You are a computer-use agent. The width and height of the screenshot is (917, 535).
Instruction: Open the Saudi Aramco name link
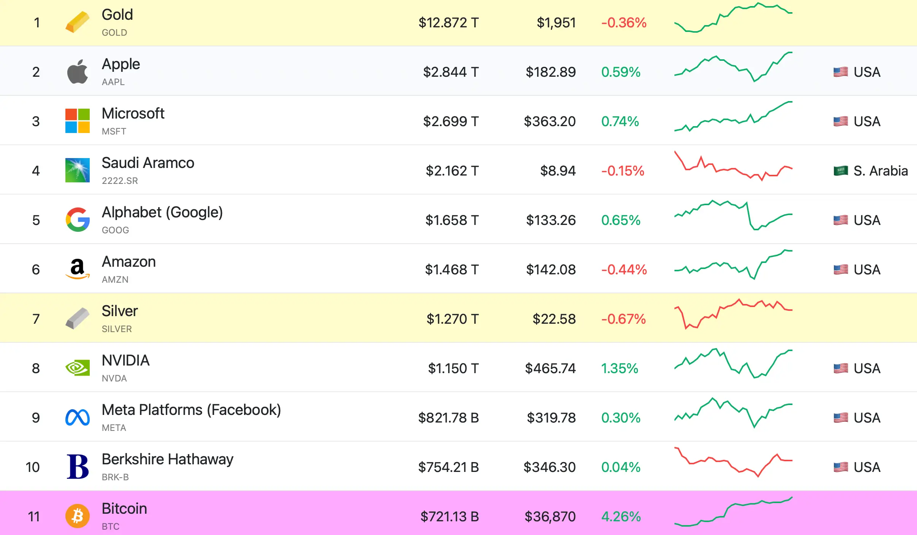tap(148, 163)
